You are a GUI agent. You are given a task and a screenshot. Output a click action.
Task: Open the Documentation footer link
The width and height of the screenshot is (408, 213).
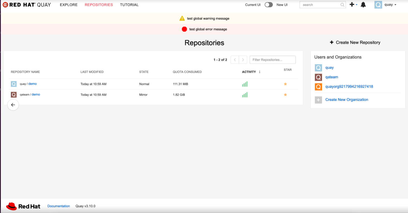(59, 206)
